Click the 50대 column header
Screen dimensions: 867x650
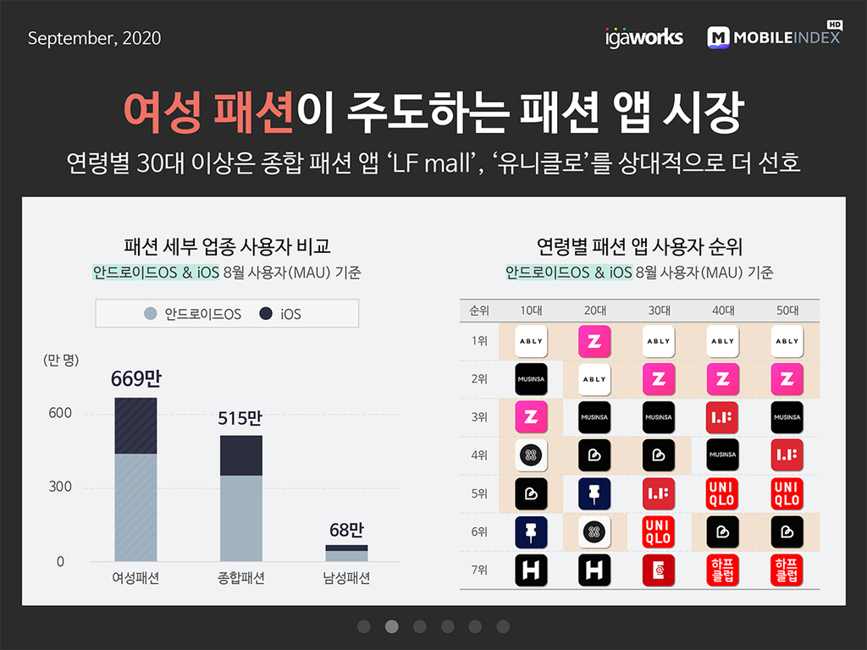click(x=787, y=311)
